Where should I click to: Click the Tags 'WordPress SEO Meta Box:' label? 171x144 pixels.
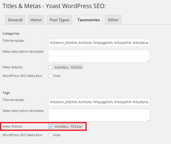23,135
